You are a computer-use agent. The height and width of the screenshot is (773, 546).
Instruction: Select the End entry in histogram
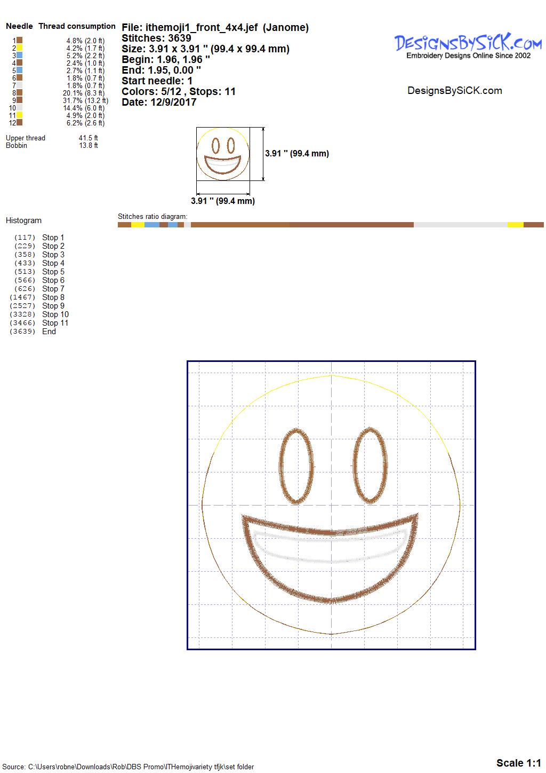point(49,332)
